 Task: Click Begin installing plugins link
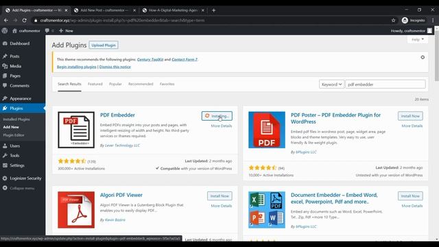click(x=76, y=67)
